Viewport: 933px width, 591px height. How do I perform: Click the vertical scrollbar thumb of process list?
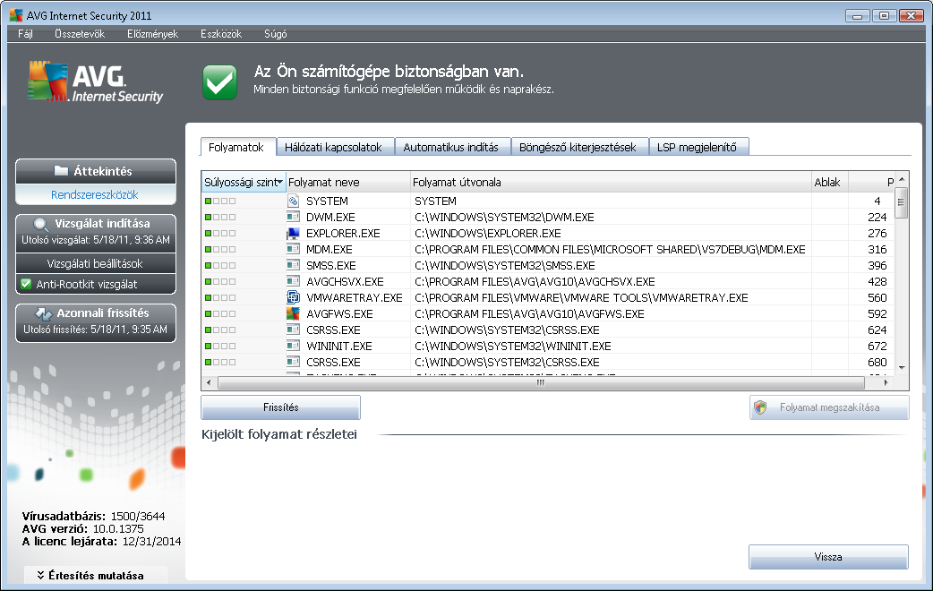902,202
